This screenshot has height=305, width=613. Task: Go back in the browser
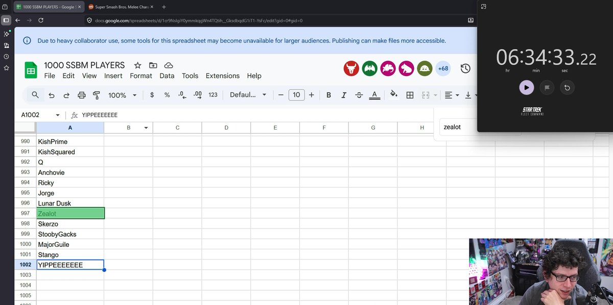tap(18, 20)
